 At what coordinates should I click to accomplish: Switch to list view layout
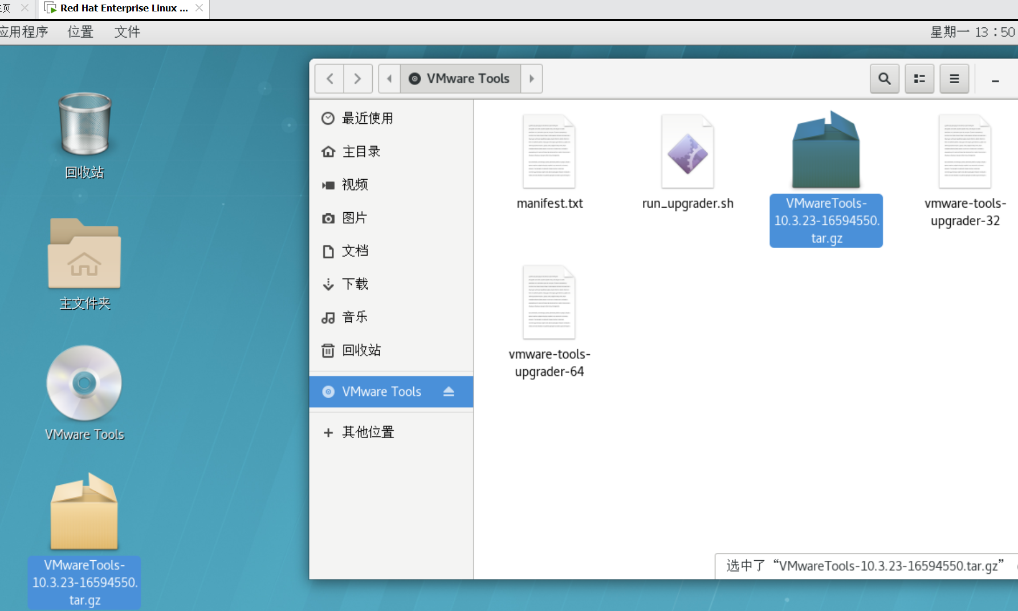pyautogui.click(x=919, y=79)
